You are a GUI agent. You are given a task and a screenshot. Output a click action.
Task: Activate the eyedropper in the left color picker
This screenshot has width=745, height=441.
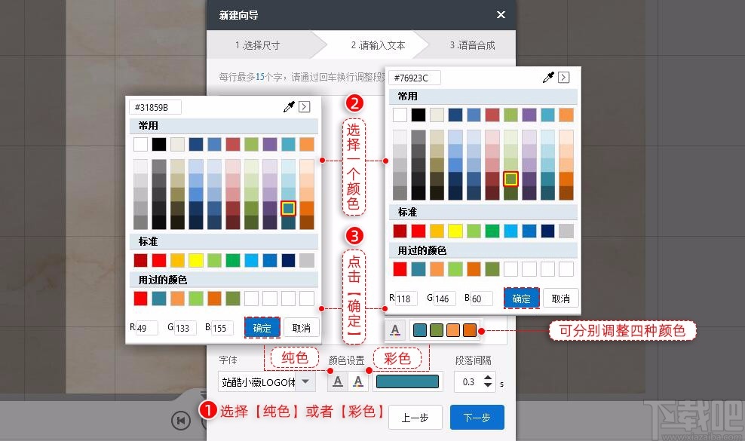click(x=288, y=106)
